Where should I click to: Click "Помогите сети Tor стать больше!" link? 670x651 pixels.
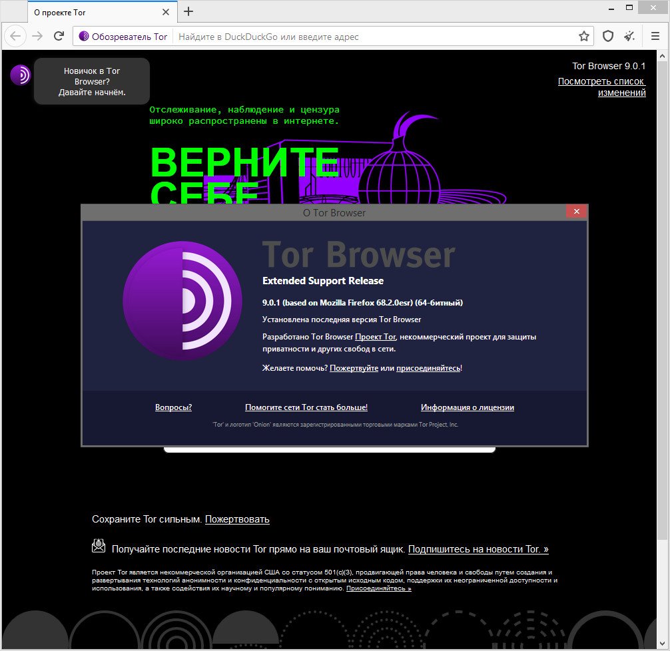306,407
